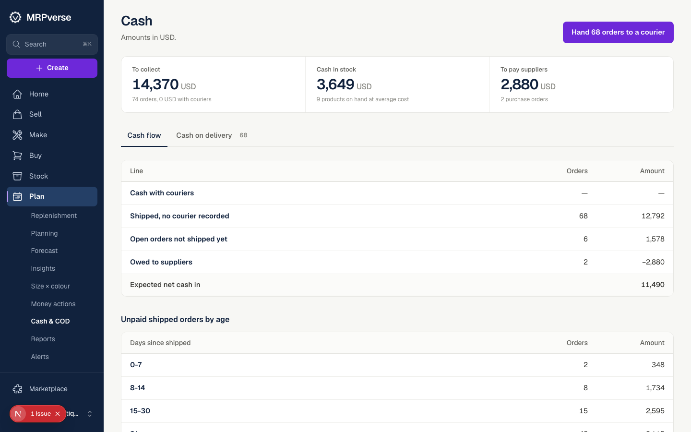This screenshot has height=432, width=691.
Task: Navigate to Insights
Action: (x=43, y=268)
